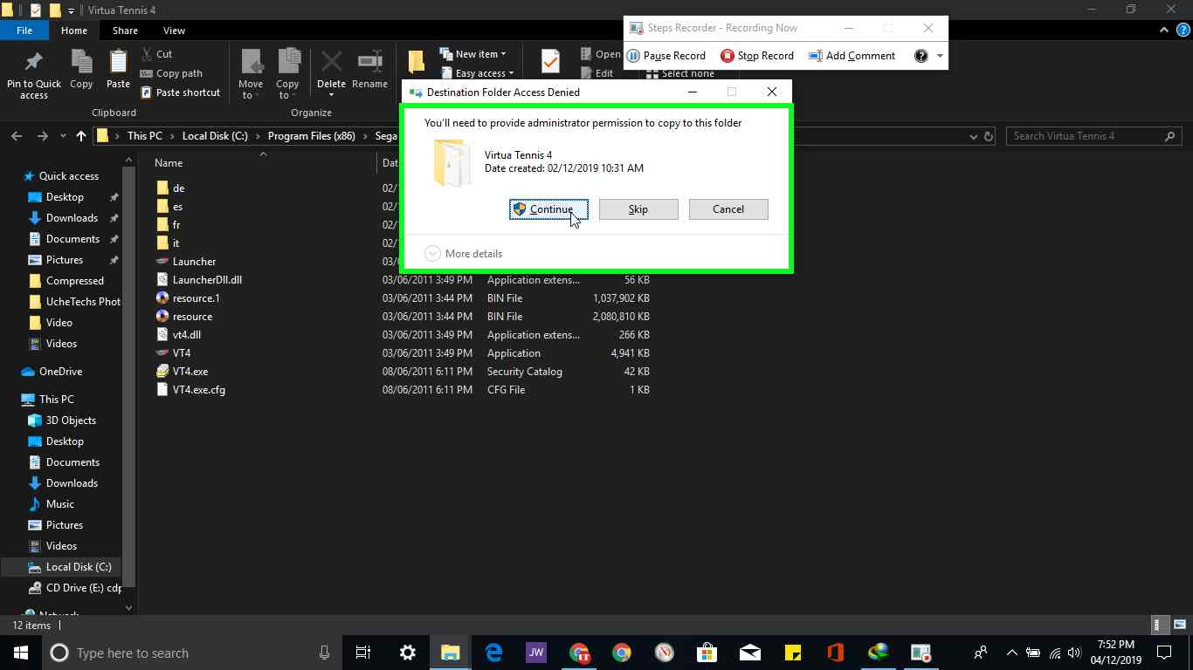The height and width of the screenshot is (670, 1193).
Task: Open Task View on the taskbar
Action: [x=363, y=653]
